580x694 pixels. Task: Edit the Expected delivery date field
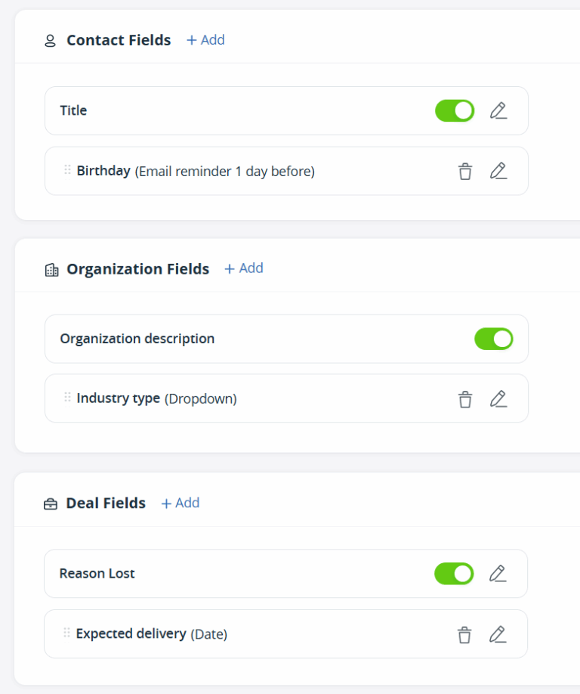pyautogui.click(x=498, y=634)
